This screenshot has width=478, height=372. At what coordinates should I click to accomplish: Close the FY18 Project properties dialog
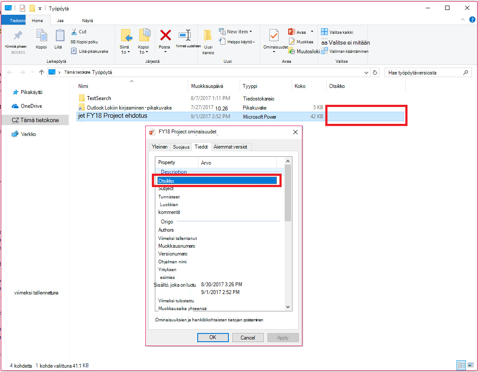point(295,132)
